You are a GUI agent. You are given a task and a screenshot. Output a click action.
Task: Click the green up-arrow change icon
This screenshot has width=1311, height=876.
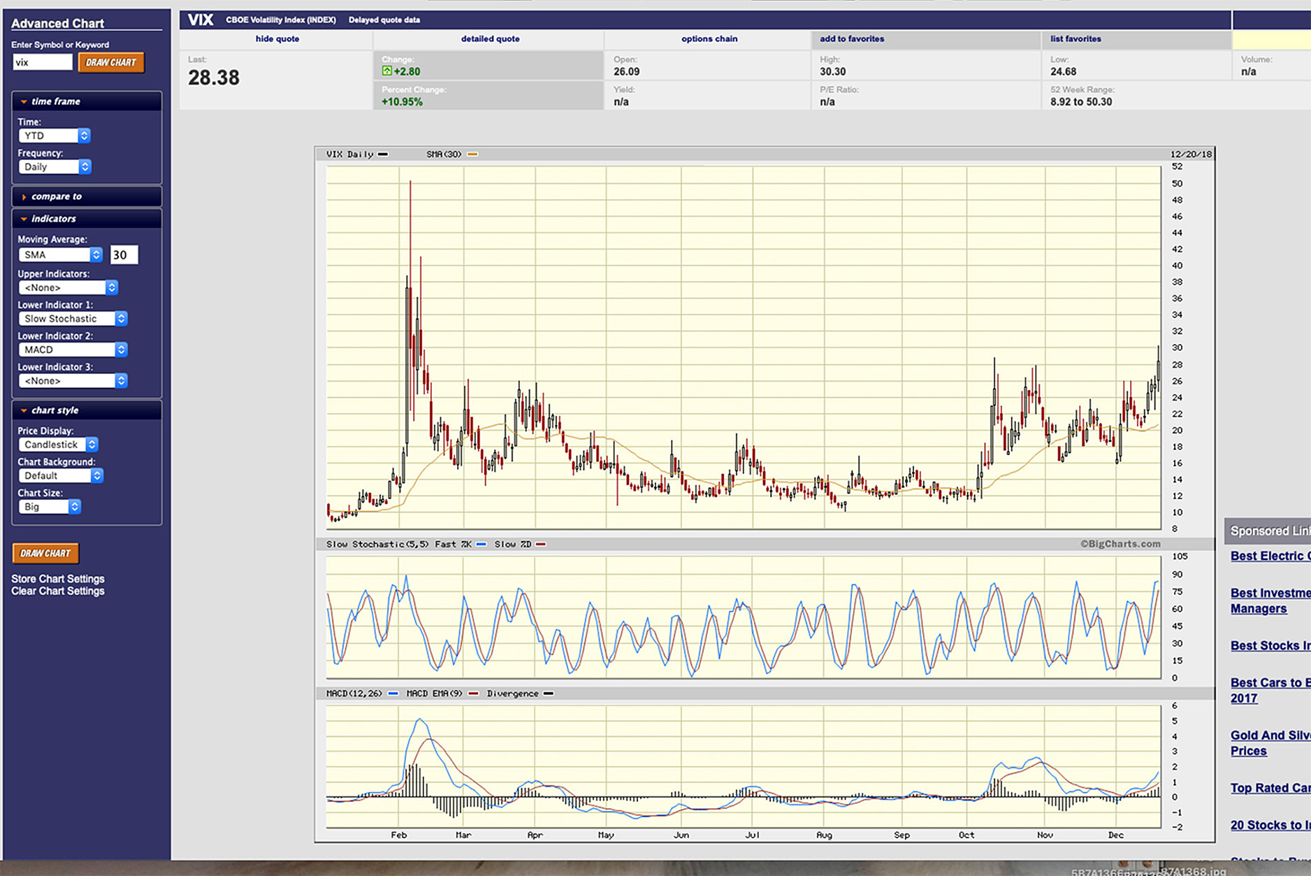tap(386, 71)
